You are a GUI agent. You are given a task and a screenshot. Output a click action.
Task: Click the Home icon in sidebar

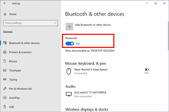[5, 14]
